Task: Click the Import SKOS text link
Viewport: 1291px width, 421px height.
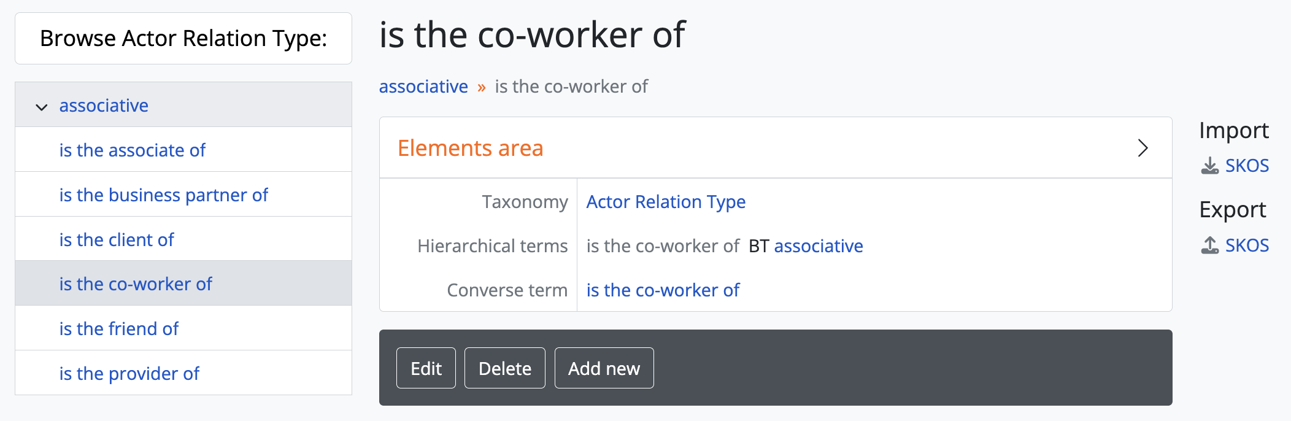Action: [x=1247, y=166]
